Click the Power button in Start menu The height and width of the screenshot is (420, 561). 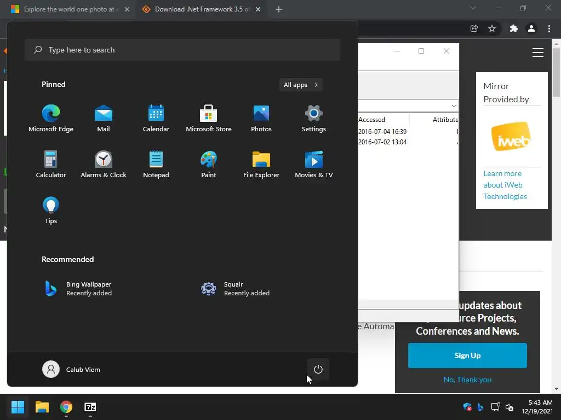(x=318, y=369)
